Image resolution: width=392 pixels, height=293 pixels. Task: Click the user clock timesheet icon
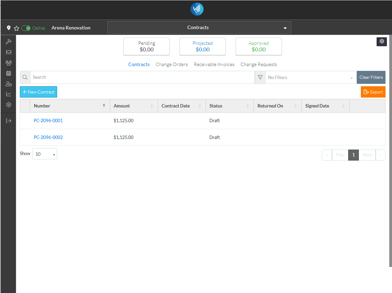(9, 84)
